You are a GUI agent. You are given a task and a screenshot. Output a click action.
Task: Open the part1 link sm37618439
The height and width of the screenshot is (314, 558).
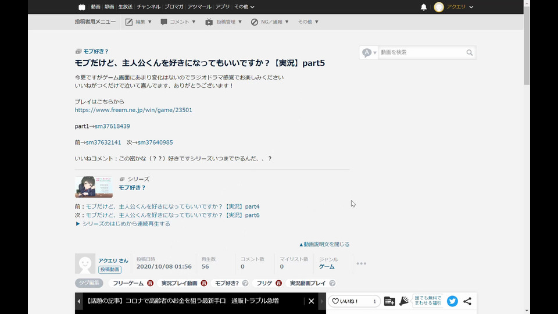(112, 126)
